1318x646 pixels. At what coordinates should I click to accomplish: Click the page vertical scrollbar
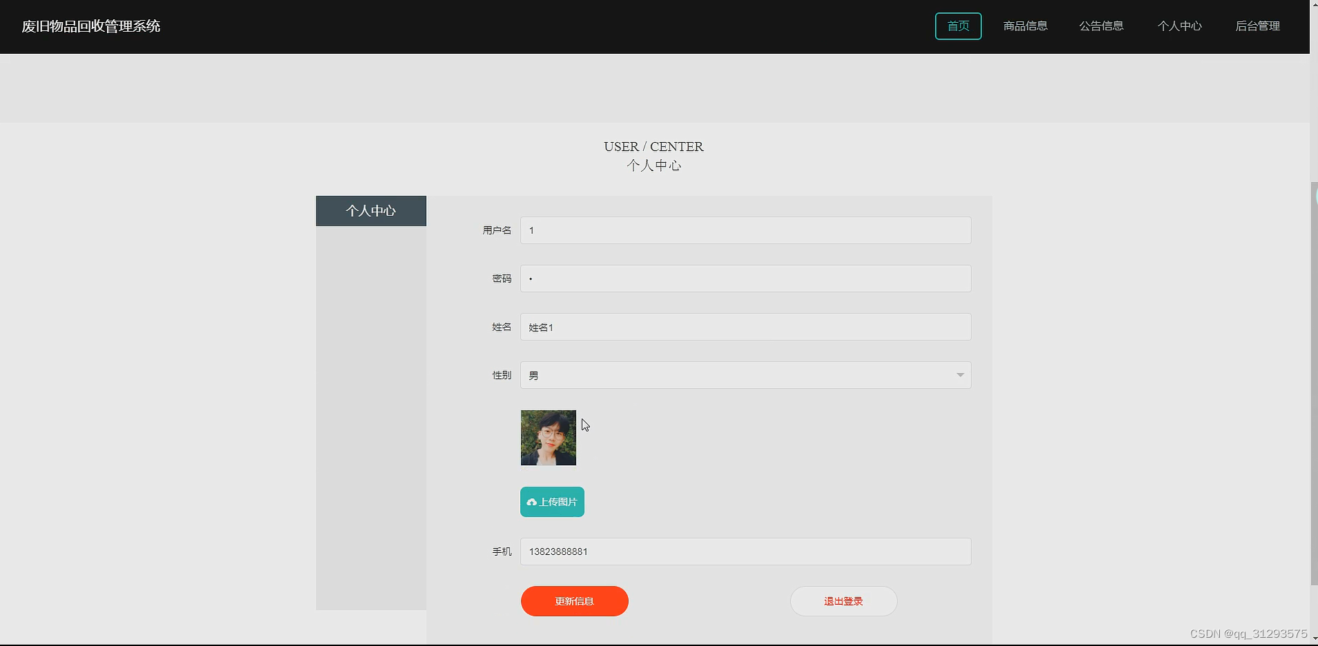(1314, 383)
